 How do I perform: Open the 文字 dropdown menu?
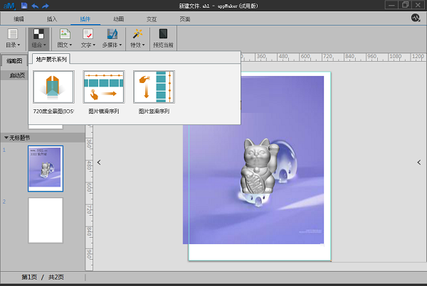point(87,38)
